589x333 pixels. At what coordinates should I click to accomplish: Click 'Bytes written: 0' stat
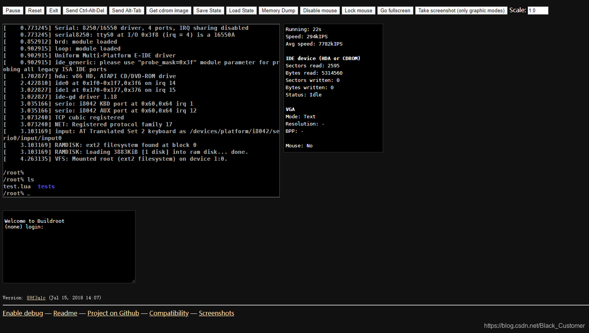(309, 87)
